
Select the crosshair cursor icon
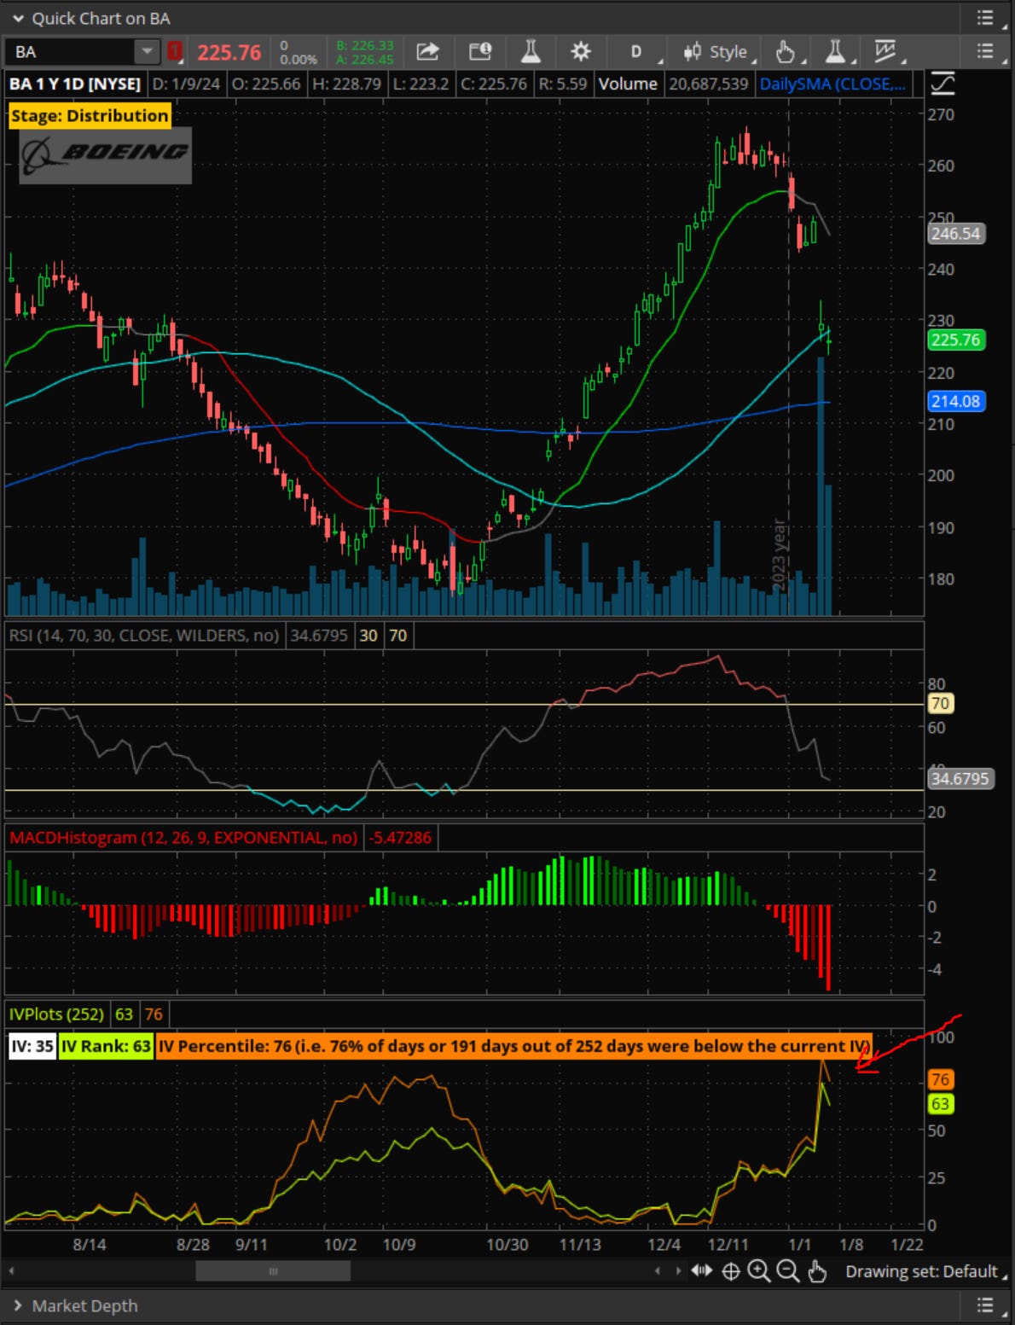coord(730,1271)
